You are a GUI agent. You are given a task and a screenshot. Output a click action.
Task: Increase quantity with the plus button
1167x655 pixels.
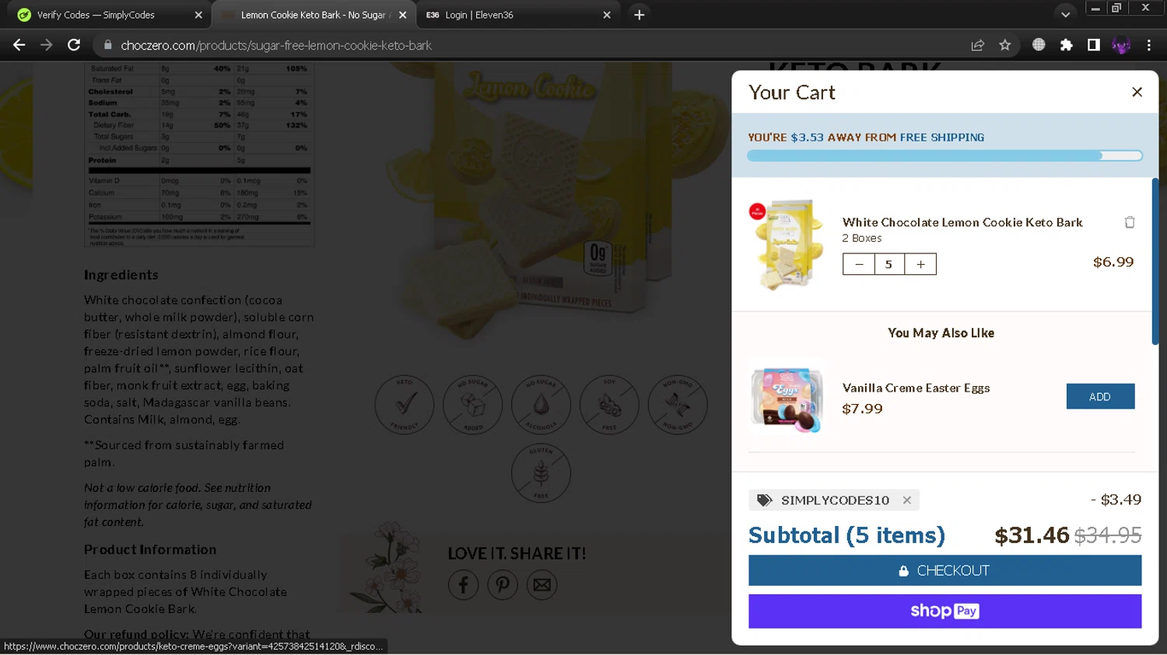[x=920, y=264]
